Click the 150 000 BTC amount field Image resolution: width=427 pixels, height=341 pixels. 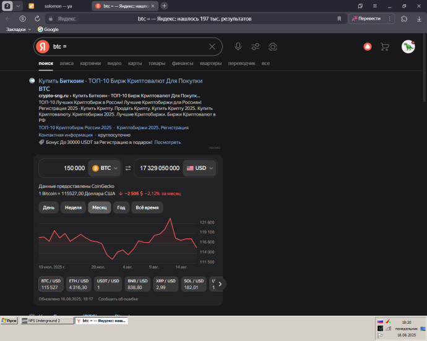tap(63, 168)
